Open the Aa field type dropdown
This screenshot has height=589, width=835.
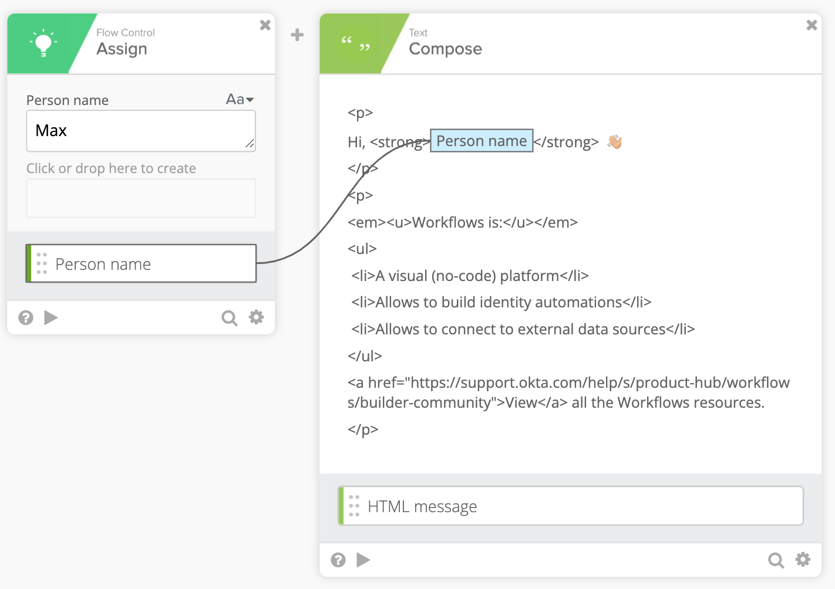[239, 99]
